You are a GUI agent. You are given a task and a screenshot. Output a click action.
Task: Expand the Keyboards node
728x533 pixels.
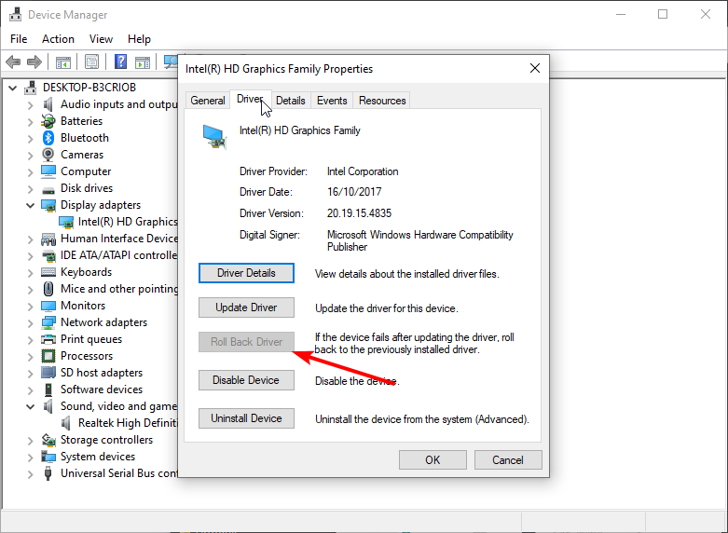30,273
